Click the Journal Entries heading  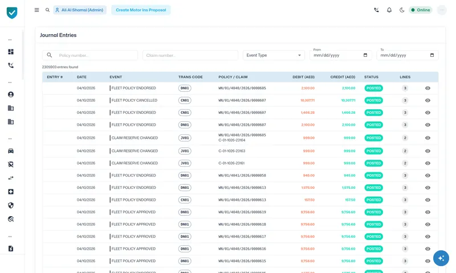tap(58, 35)
